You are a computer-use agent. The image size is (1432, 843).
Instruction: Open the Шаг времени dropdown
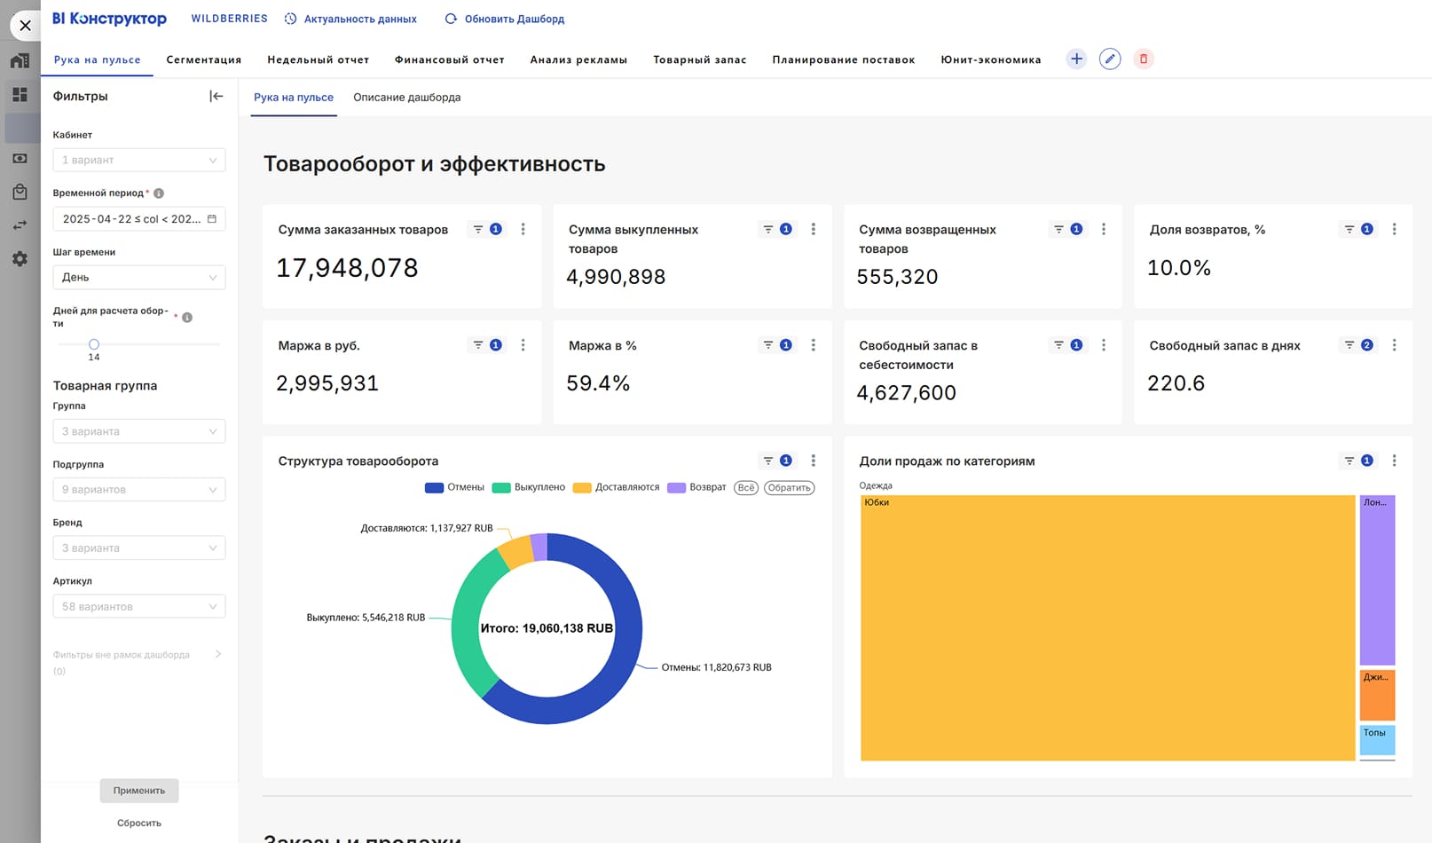[138, 277]
